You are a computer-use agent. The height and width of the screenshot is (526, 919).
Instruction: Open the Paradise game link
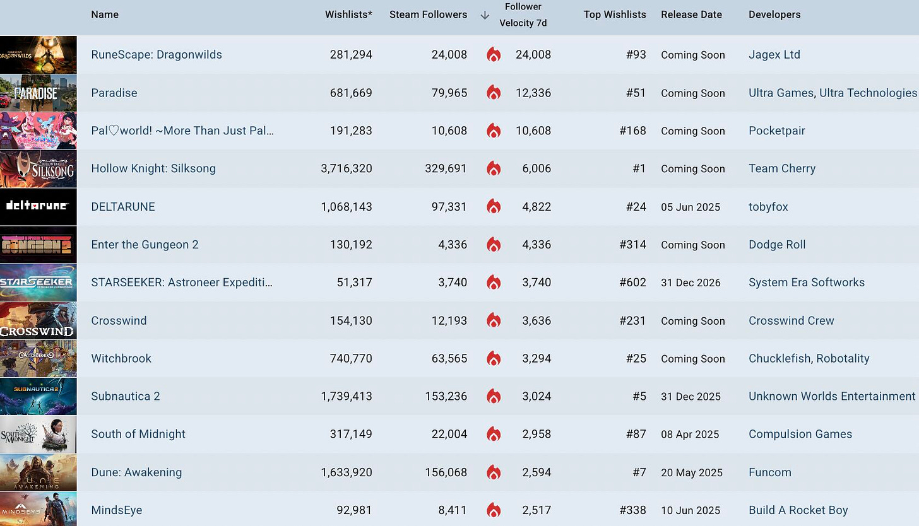[x=114, y=93]
